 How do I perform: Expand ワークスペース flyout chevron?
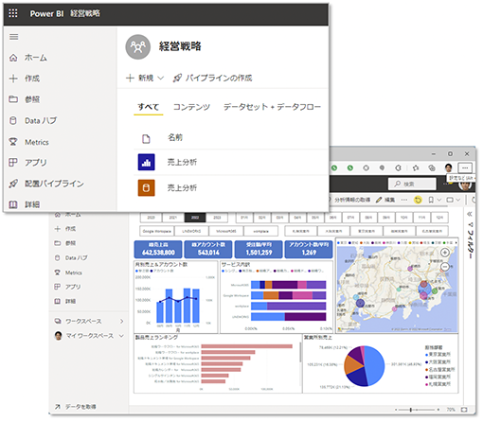(121, 321)
